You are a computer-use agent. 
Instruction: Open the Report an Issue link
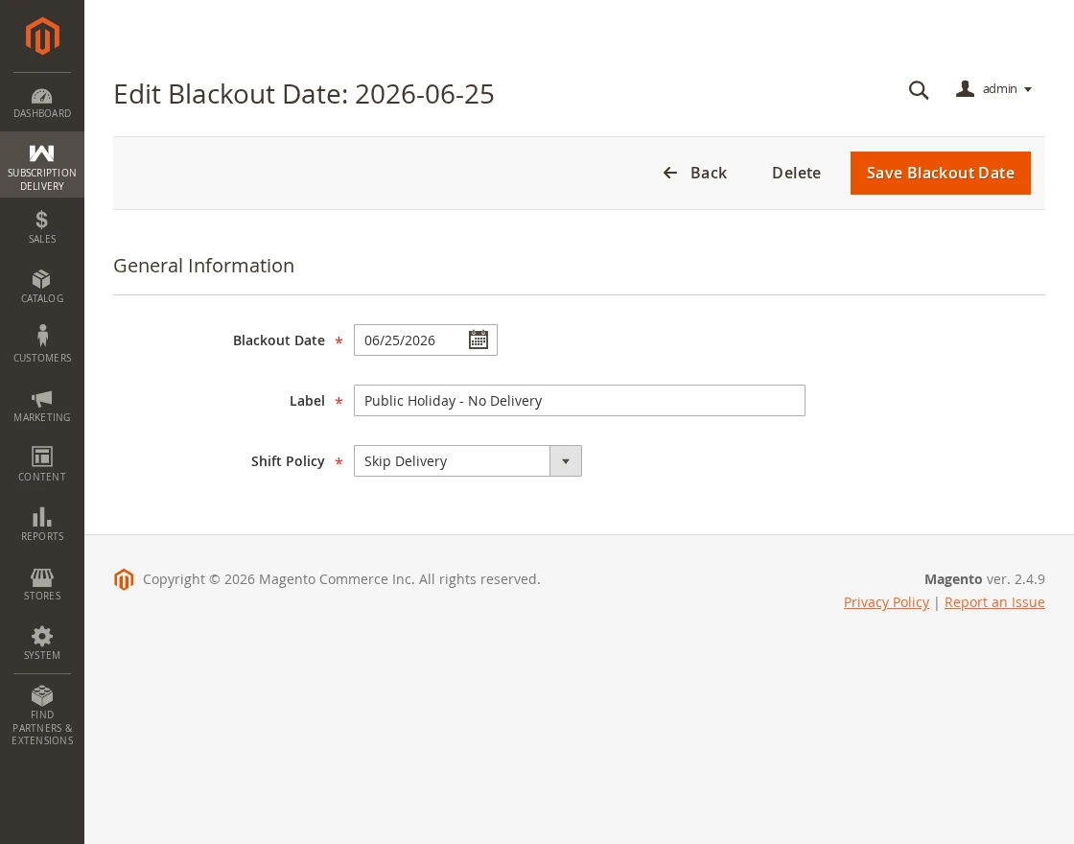pyautogui.click(x=994, y=602)
